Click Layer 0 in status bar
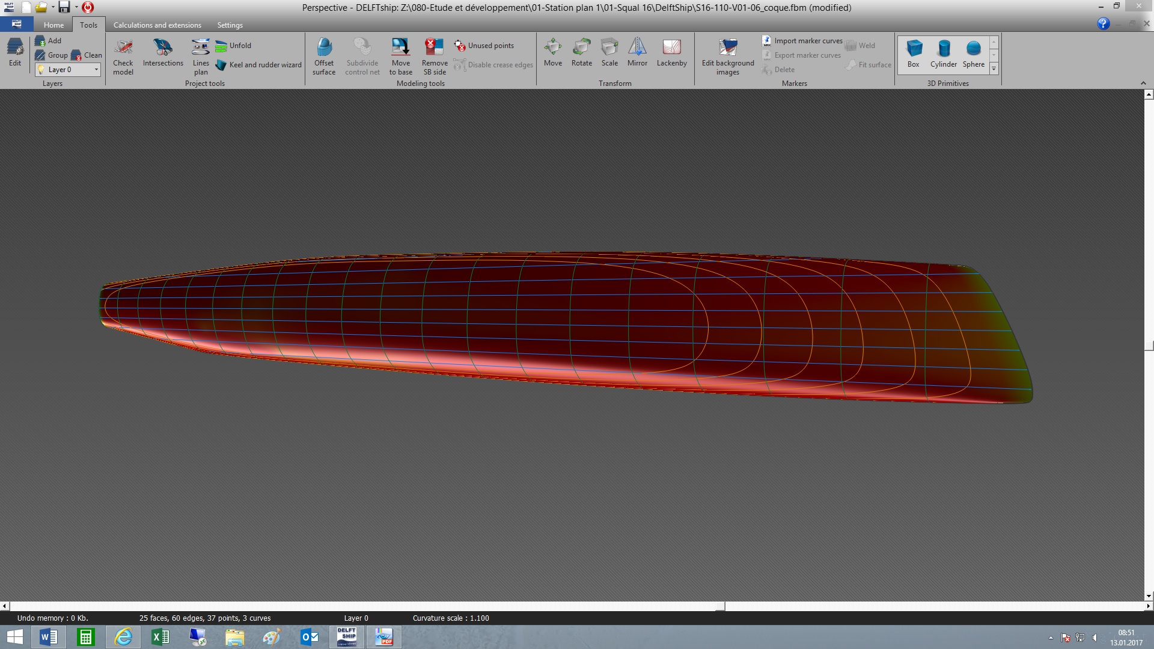1154x649 pixels. (x=356, y=618)
